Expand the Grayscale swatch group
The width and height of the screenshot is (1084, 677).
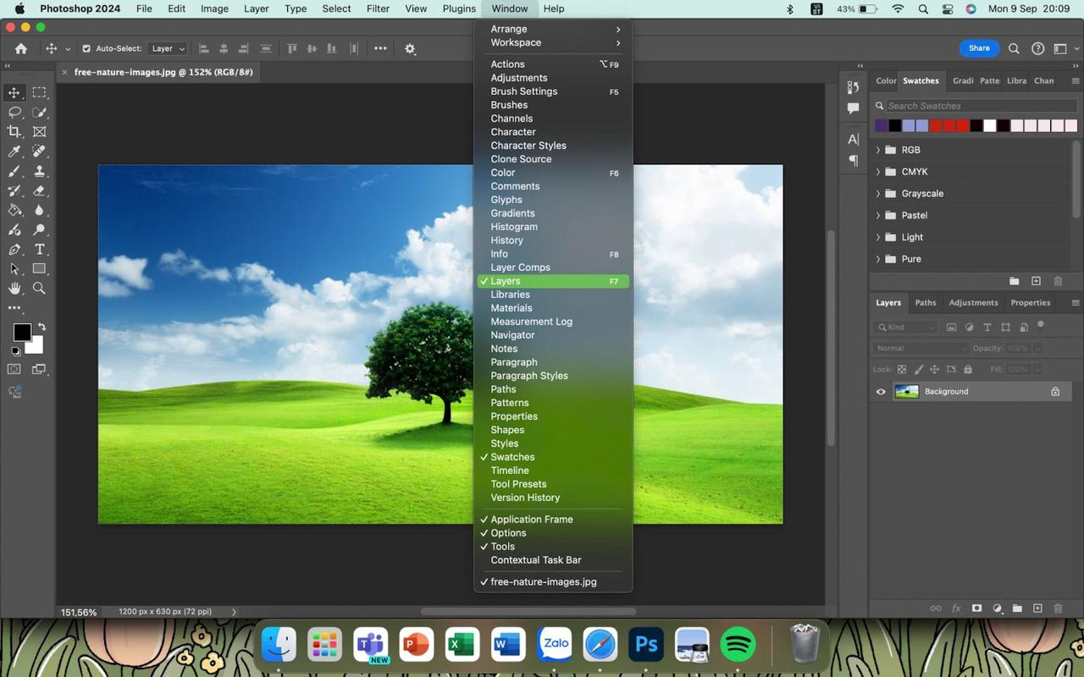click(877, 193)
